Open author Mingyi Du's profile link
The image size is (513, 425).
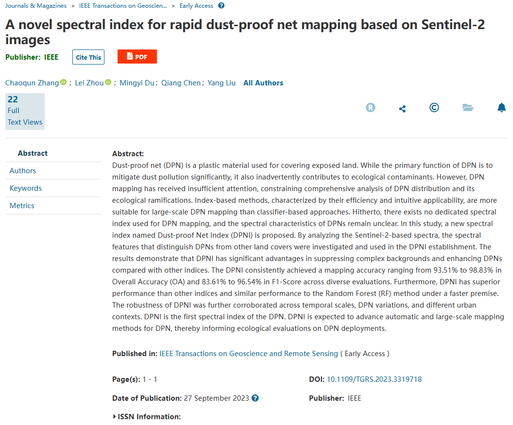pyautogui.click(x=137, y=83)
